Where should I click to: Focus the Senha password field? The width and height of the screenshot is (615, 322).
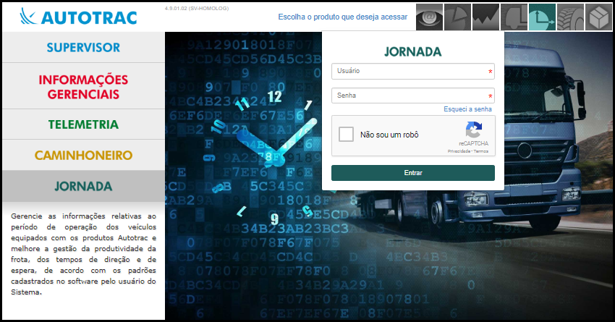413,96
